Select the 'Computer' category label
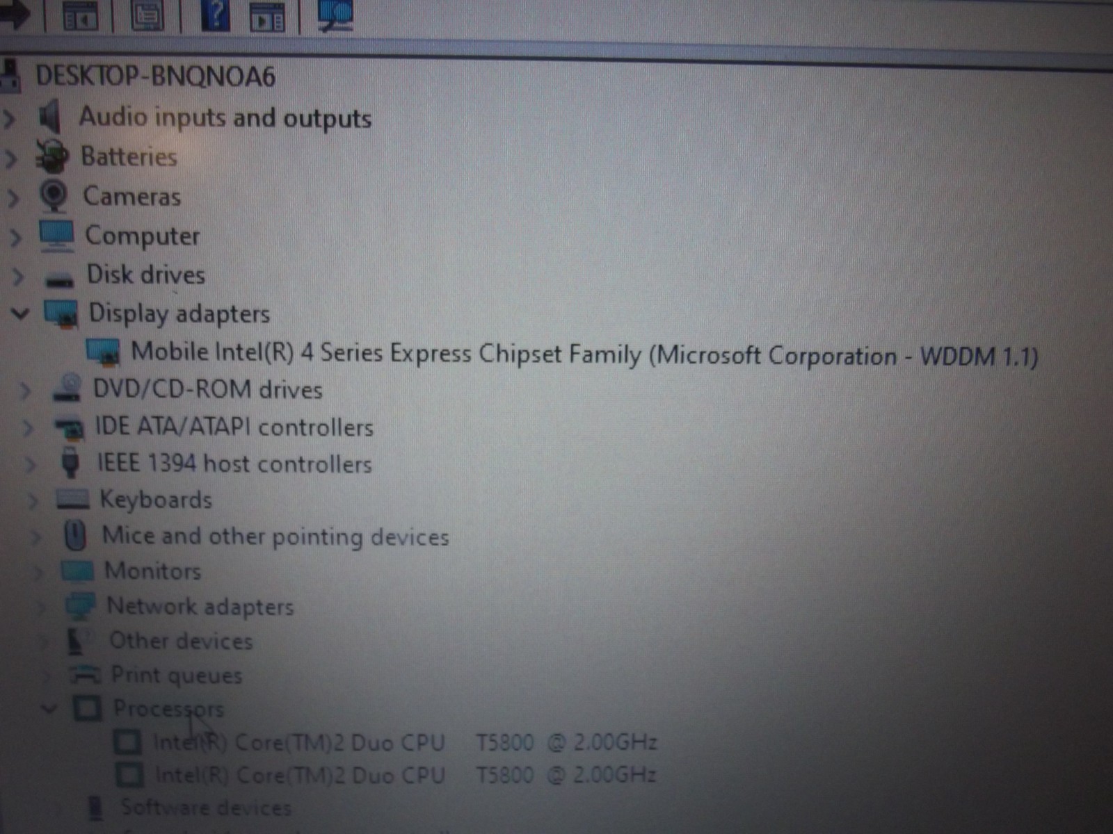 coord(143,236)
